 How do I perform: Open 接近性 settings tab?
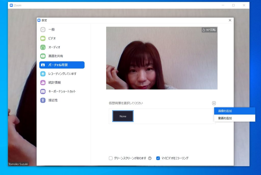[x=62, y=100]
